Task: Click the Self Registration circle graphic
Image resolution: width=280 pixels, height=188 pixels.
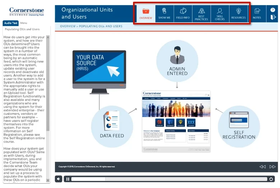Action: (239, 126)
